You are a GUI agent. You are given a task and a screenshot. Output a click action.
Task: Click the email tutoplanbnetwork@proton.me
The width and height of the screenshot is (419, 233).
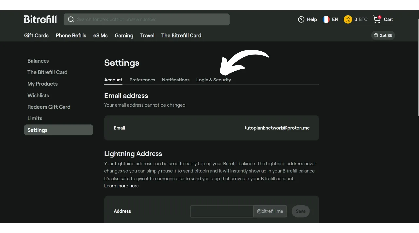coord(277,128)
